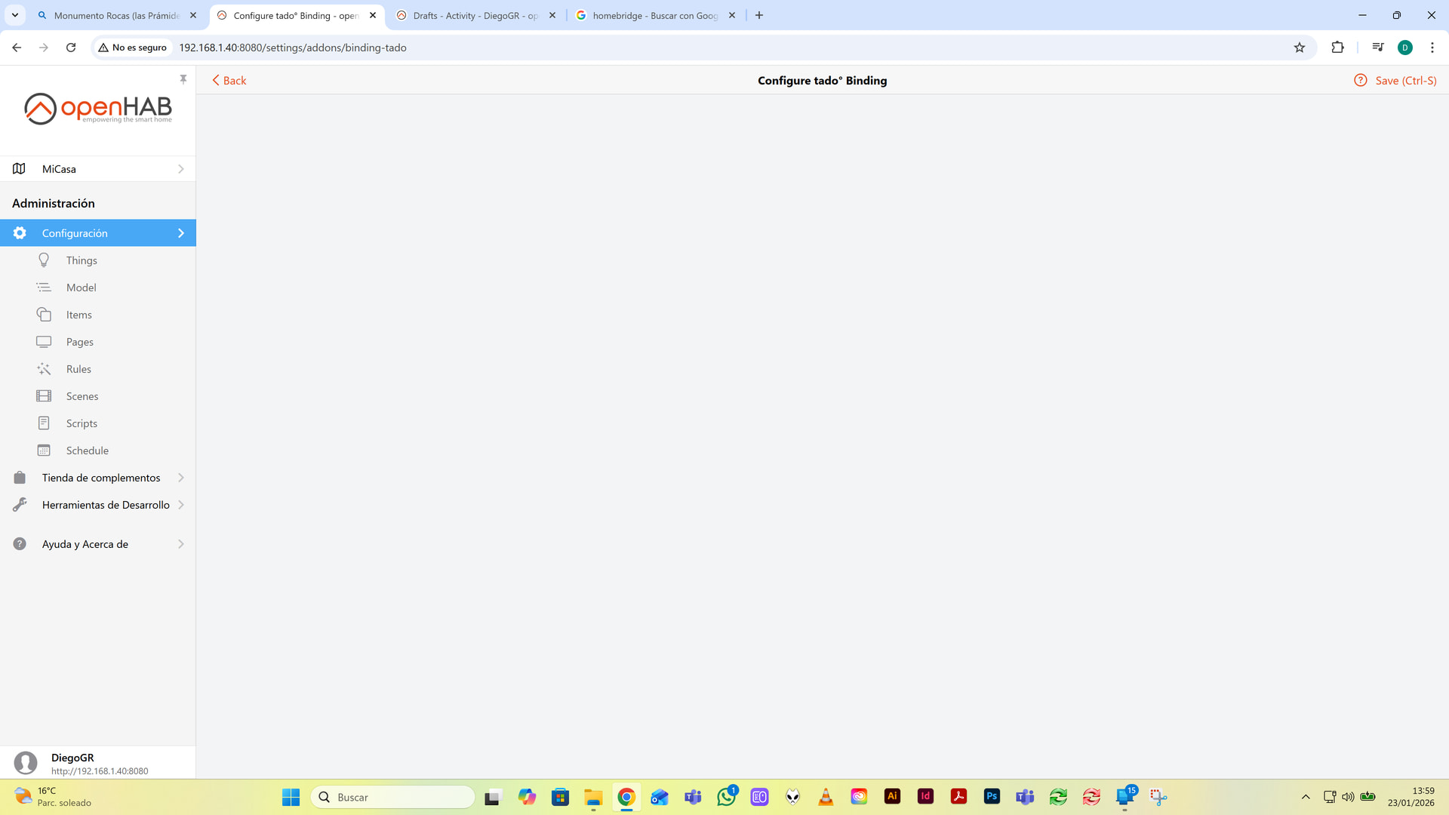Viewport: 1449px width, 815px height.
Task: Expand Herramientas de Desarrollo menu
Action: (106, 505)
